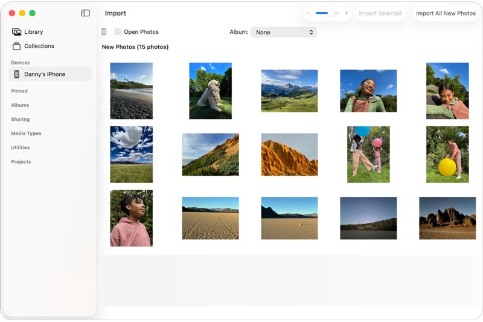Click Import All New Photos
This screenshot has height=322, width=483.
click(x=446, y=13)
